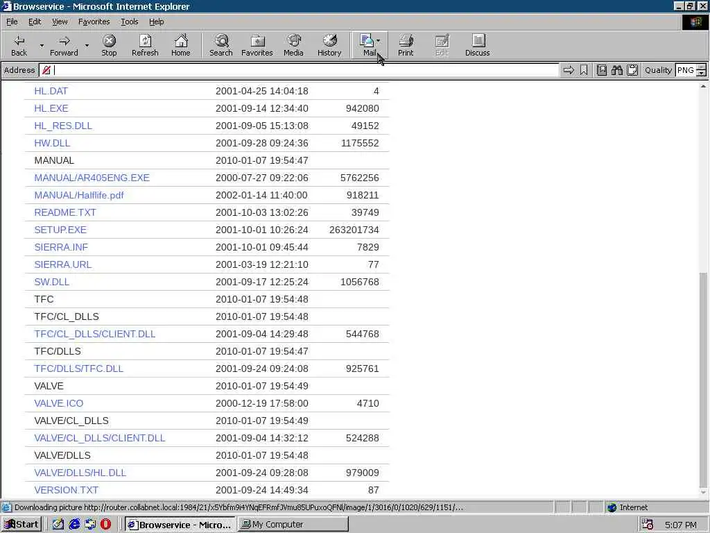The image size is (710, 533).
Task: Click the Mail toolbar button
Action: click(x=369, y=45)
